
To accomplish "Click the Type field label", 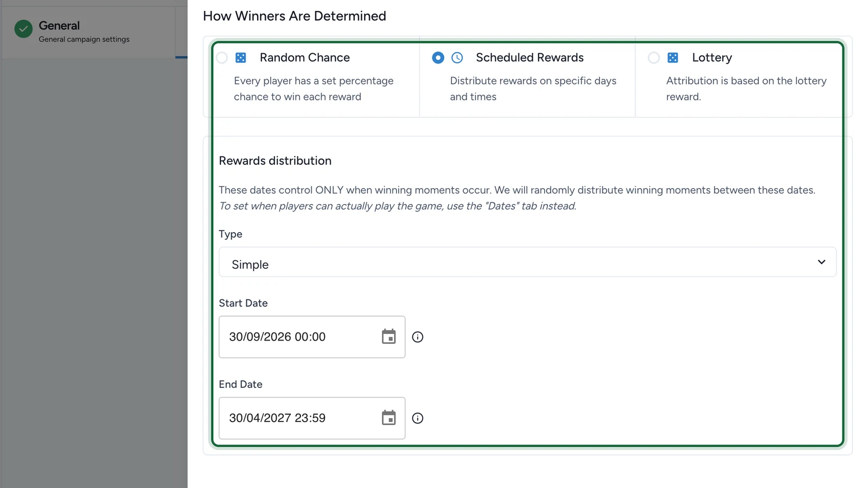I will pos(231,234).
